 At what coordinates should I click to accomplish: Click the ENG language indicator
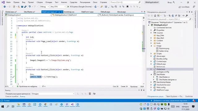tap(178, 107)
